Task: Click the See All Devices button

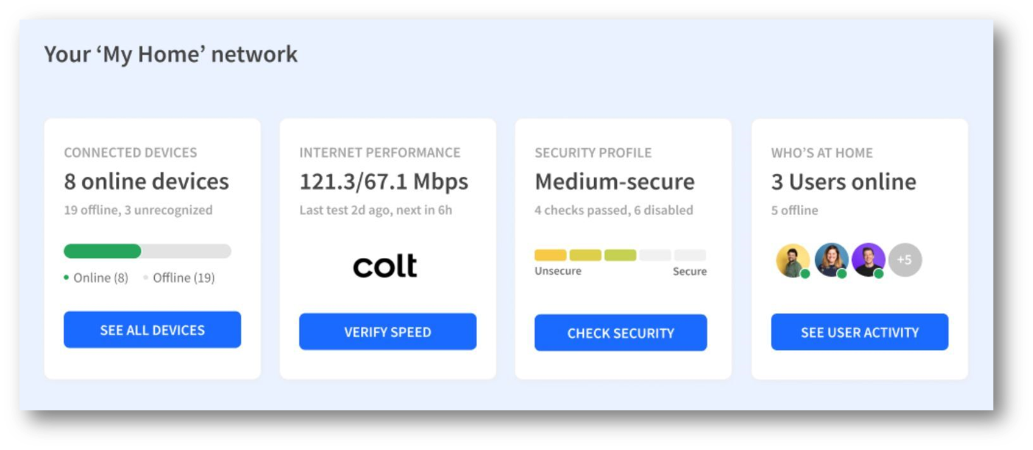Action: (x=152, y=329)
